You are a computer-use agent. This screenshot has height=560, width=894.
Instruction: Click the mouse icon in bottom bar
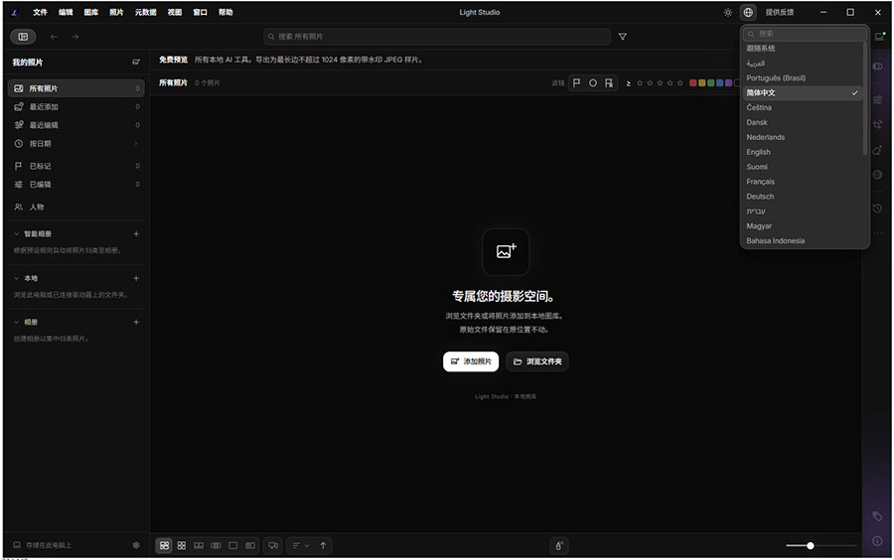coord(559,546)
